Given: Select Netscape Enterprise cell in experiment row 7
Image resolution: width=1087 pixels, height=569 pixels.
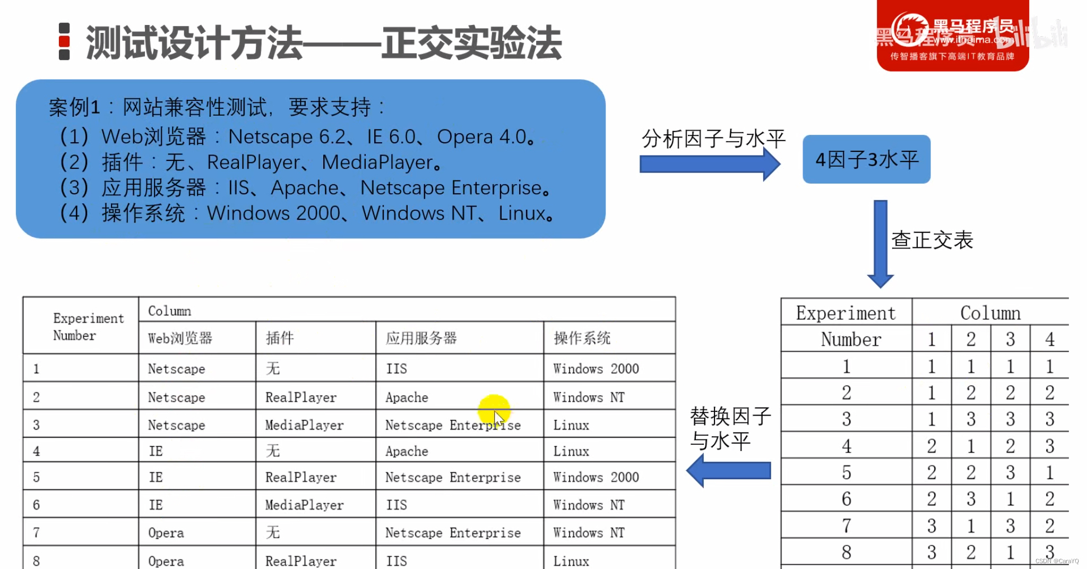Looking at the screenshot, I should pyautogui.click(x=460, y=532).
